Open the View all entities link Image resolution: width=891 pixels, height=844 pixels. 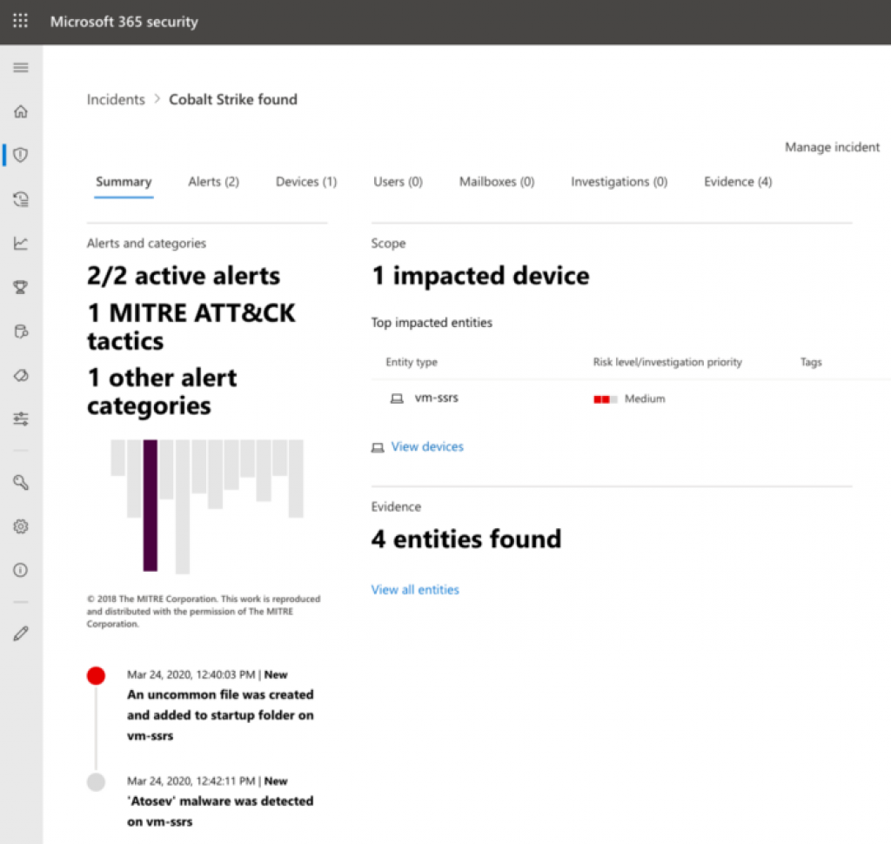click(415, 590)
